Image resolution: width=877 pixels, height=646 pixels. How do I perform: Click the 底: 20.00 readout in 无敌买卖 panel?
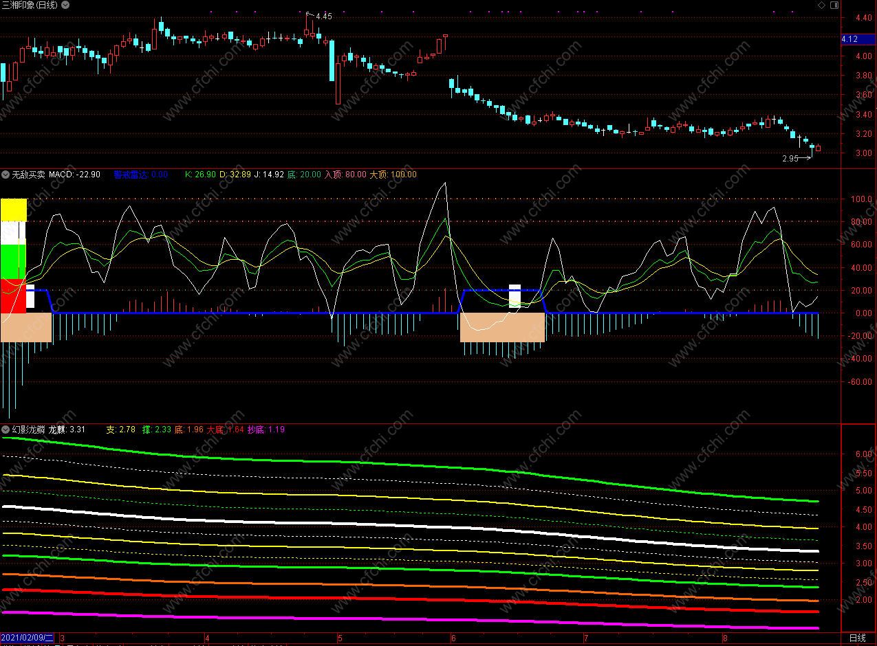pos(304,175)
